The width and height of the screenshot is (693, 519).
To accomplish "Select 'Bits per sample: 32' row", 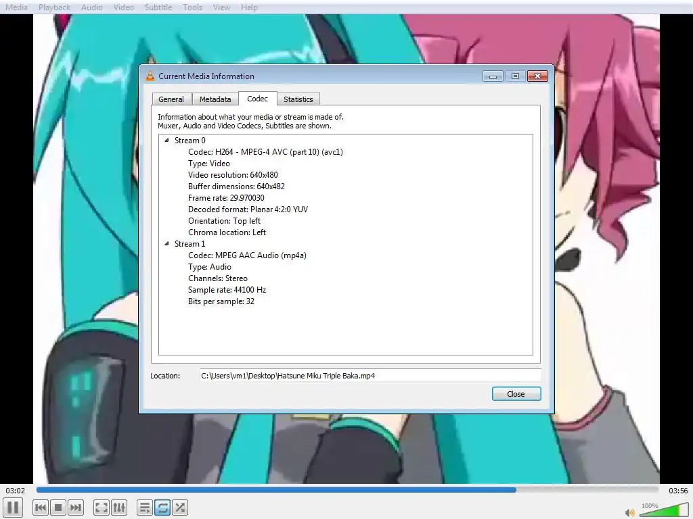I will (x=221, y=301).
